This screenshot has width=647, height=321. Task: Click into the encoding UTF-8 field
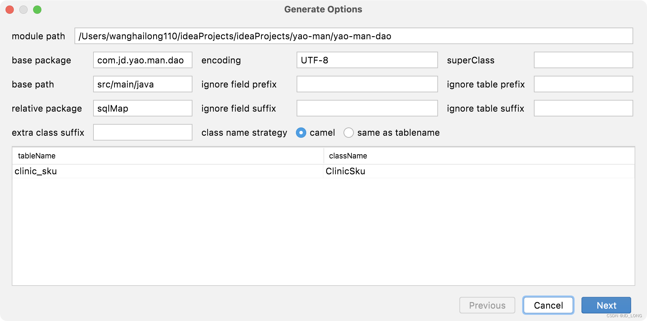pos(367,60)
